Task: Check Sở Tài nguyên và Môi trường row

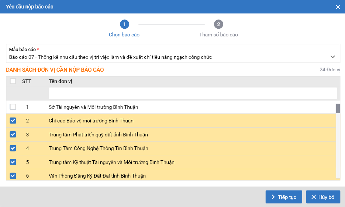Action: [13, 107]
